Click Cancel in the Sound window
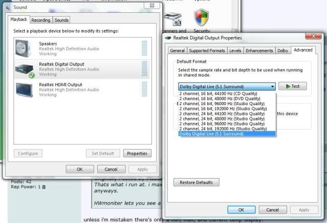This screenshot has height=223, width=327. (x=111, y=169)
